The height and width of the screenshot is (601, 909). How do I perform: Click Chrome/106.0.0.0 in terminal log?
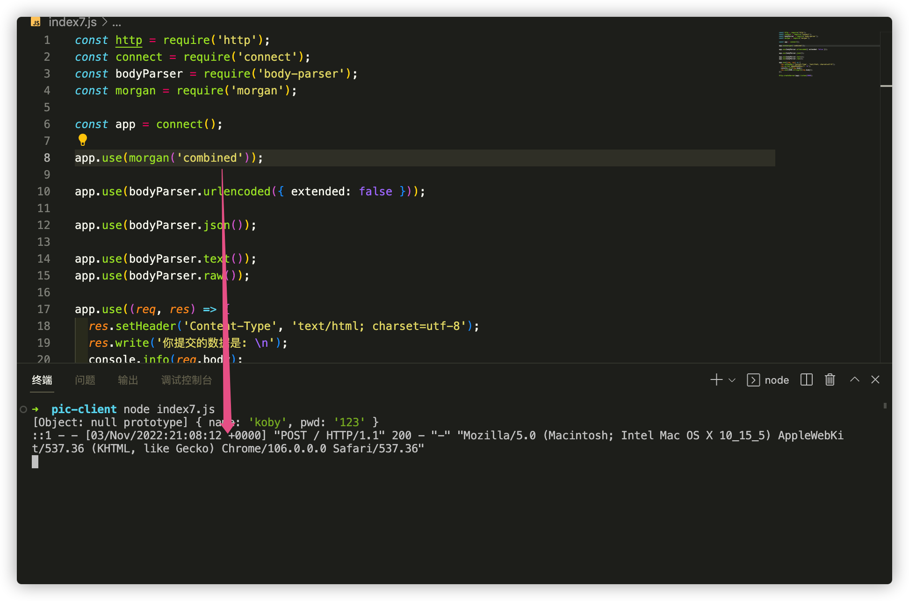tap(274, 449)
